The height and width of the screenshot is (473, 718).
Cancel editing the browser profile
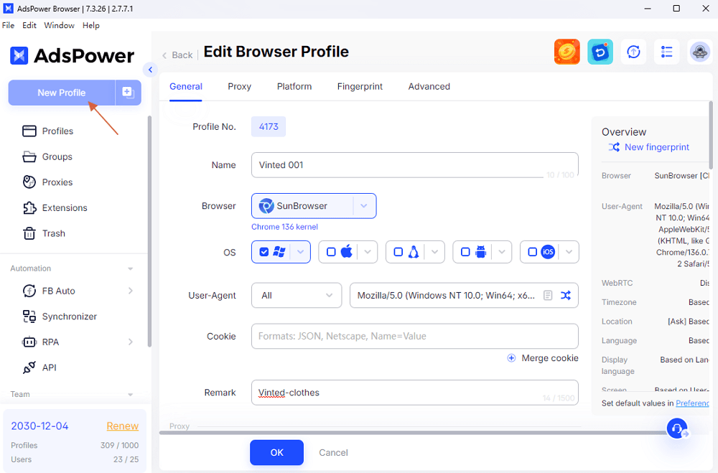(333, 452)
